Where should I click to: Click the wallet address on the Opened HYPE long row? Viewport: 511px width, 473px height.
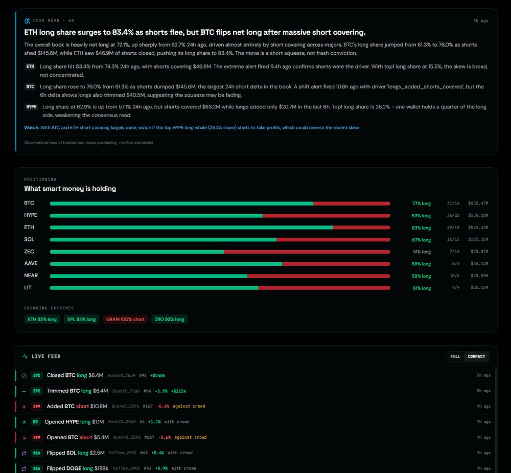point(122,422)
